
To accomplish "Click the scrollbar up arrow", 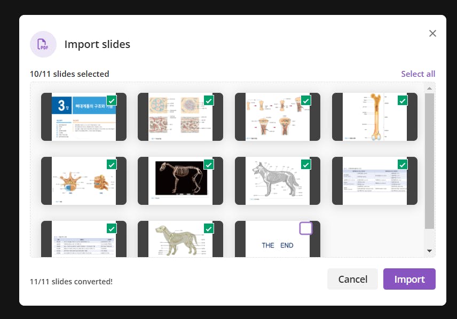I will click(430, 89).
